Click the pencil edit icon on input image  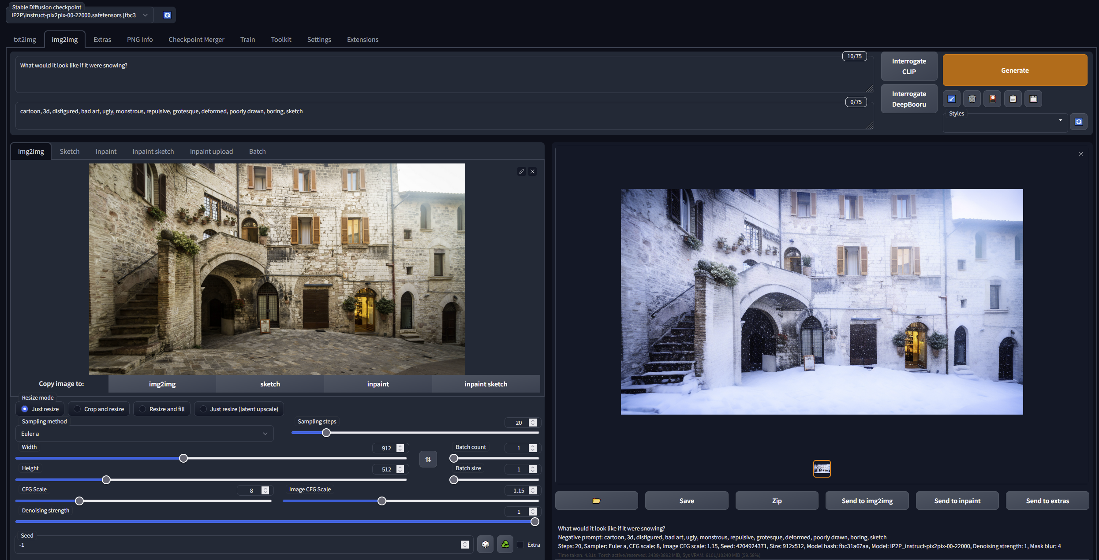coord(522,171)
